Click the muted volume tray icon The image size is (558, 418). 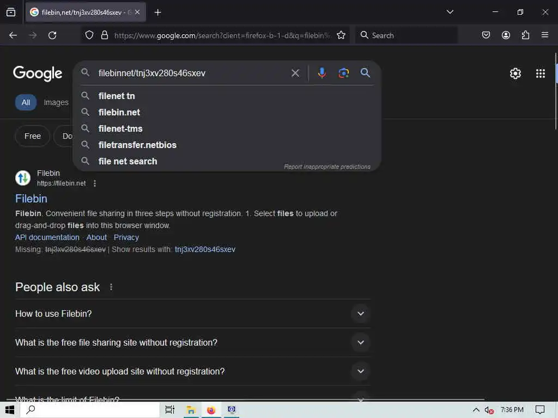489,410
